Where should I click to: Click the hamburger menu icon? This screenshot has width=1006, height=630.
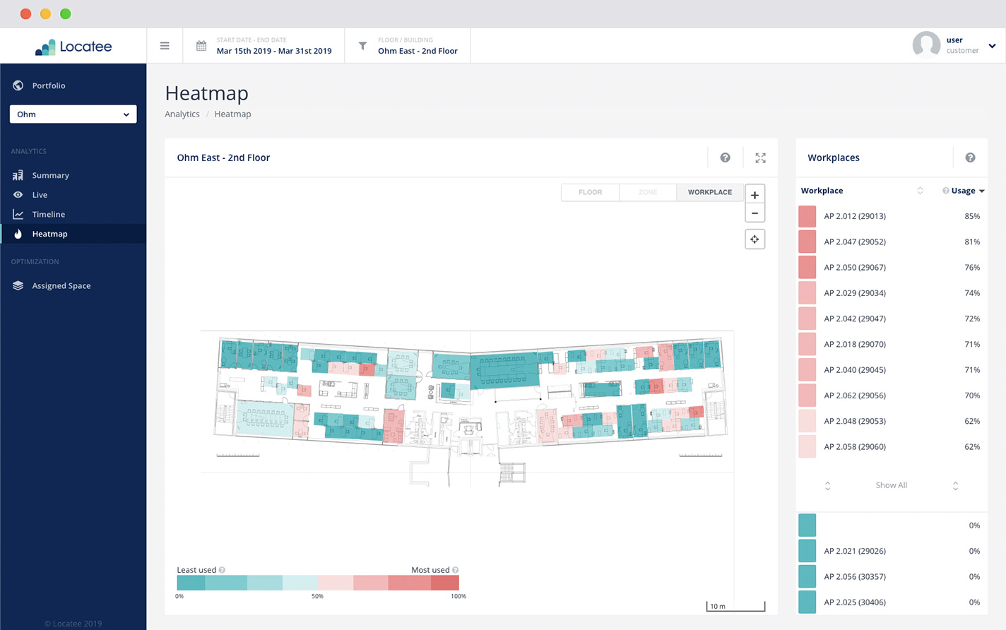(165, 46)
